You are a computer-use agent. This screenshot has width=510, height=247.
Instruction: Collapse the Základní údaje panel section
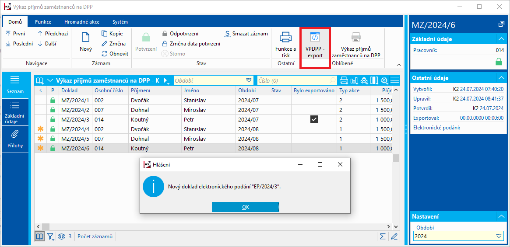tap(500, 39)
